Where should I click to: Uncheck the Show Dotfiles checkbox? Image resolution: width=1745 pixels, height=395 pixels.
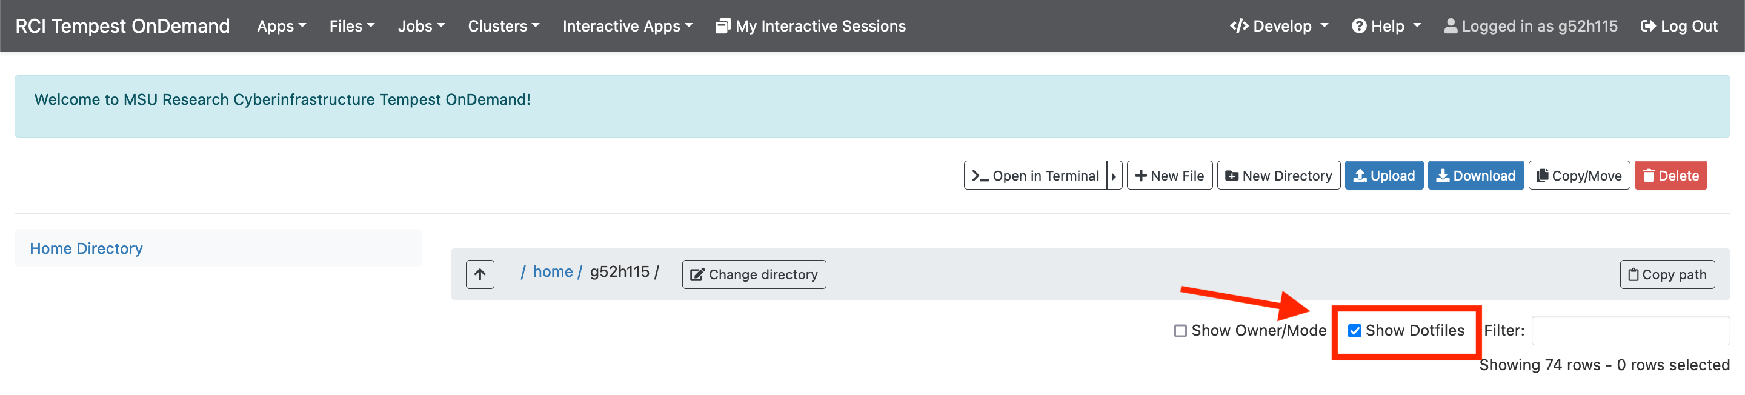[x=1354, y=331]
